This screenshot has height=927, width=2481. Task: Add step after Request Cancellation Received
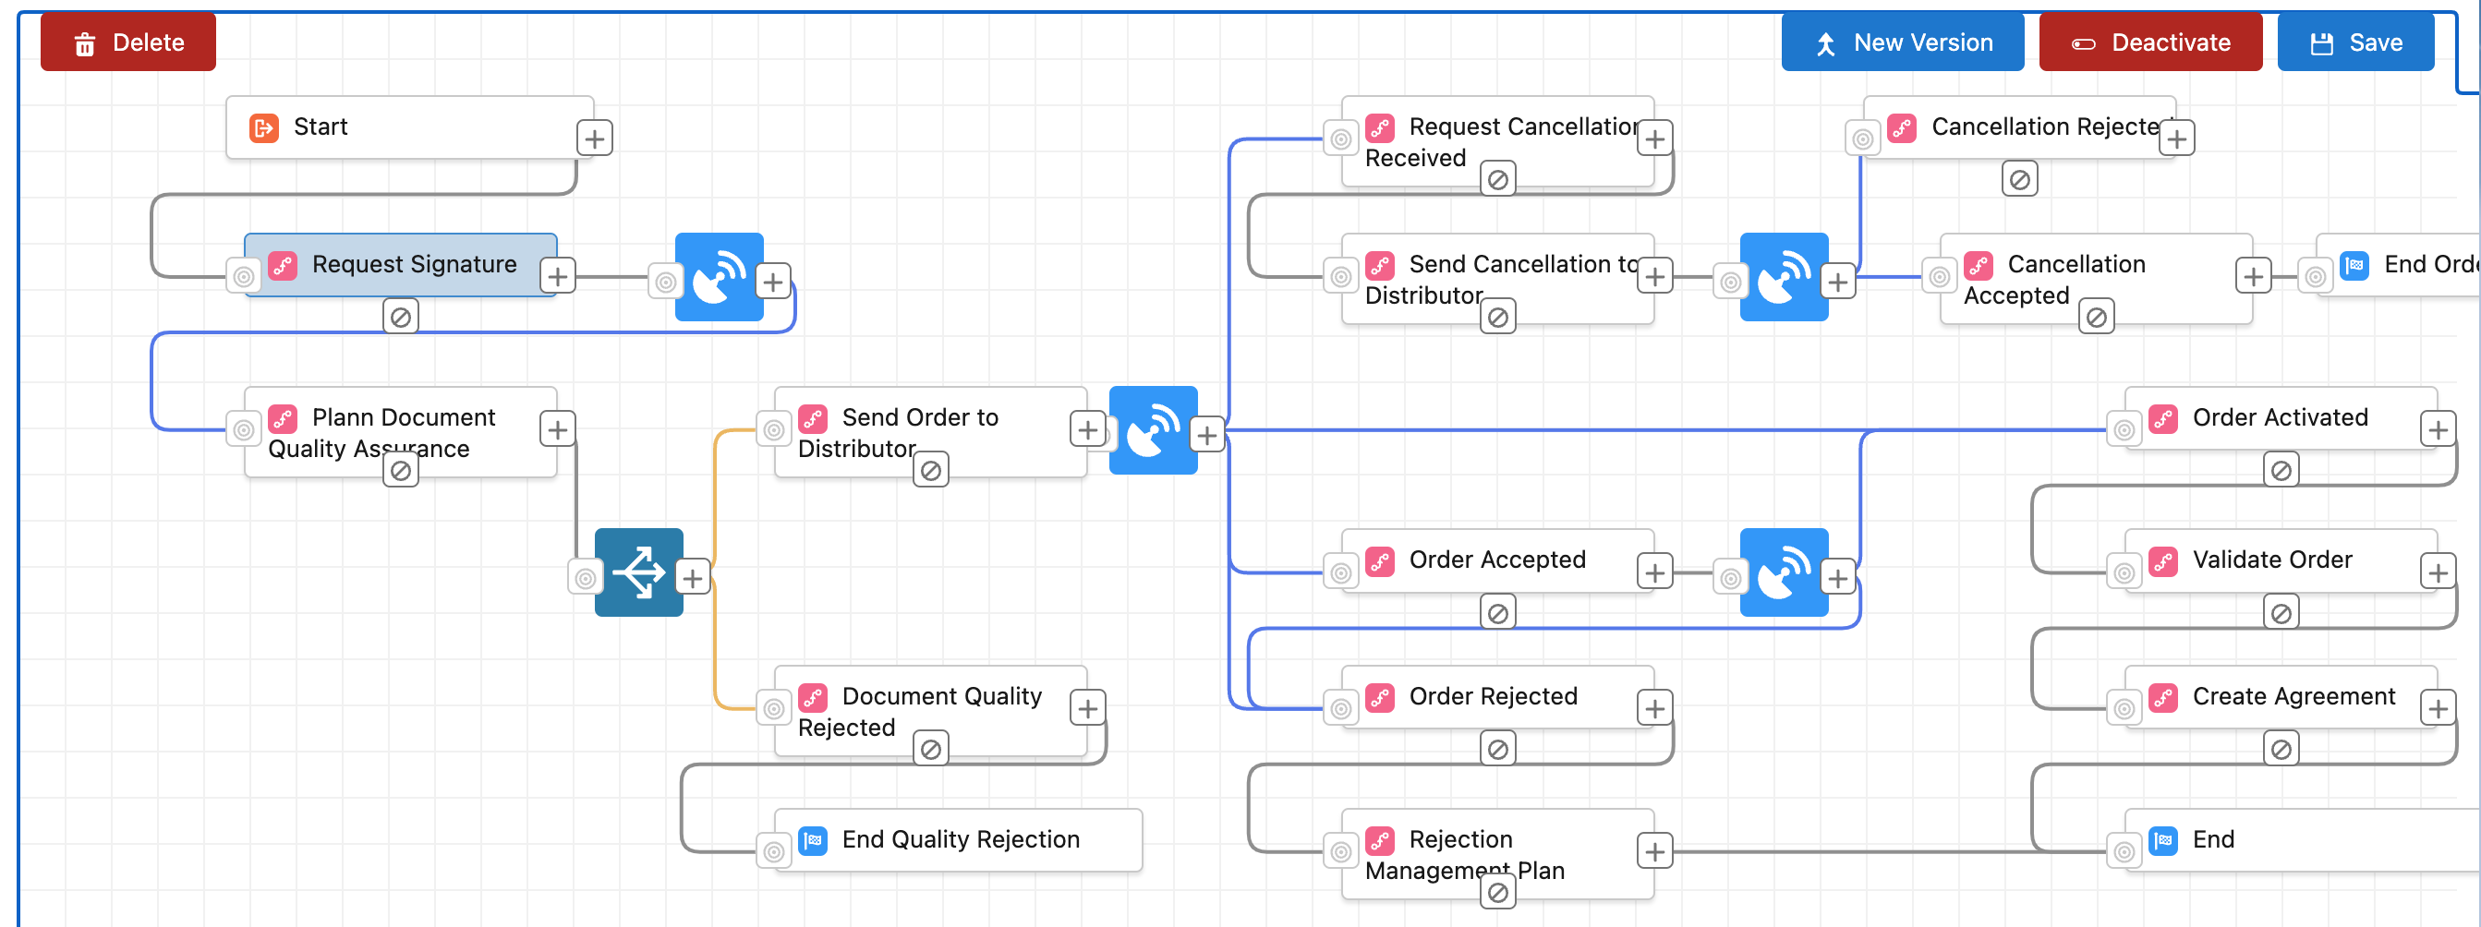pyautogui.click(x=1654, y=138)
